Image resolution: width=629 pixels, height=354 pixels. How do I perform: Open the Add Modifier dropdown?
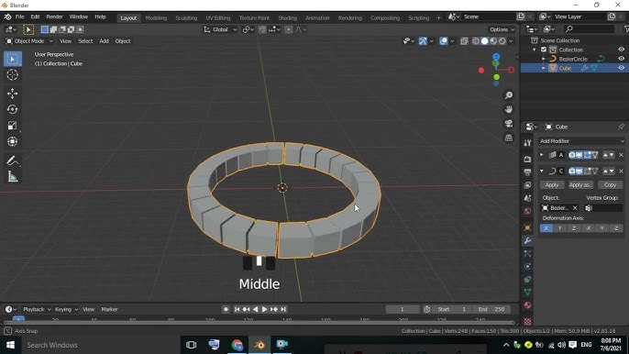(581, 141)
